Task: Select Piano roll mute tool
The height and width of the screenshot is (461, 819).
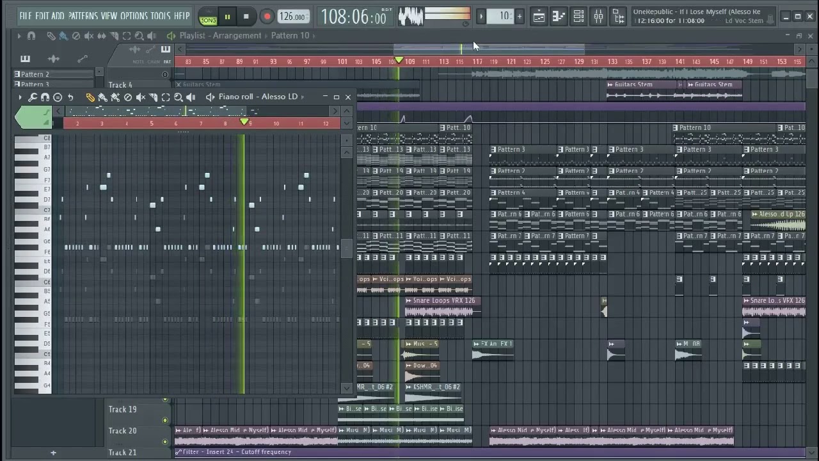Action: 141,97
